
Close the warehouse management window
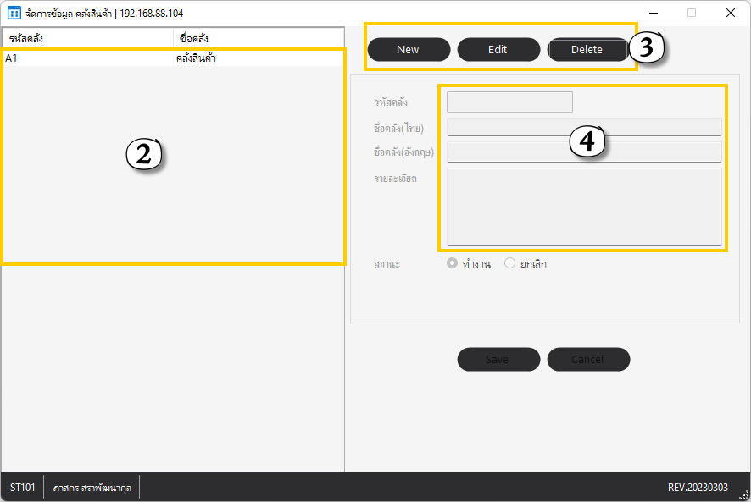point(730,13)
